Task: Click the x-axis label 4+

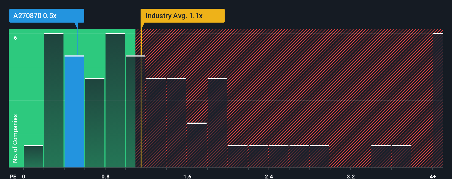Action: [x=433, y=176]
